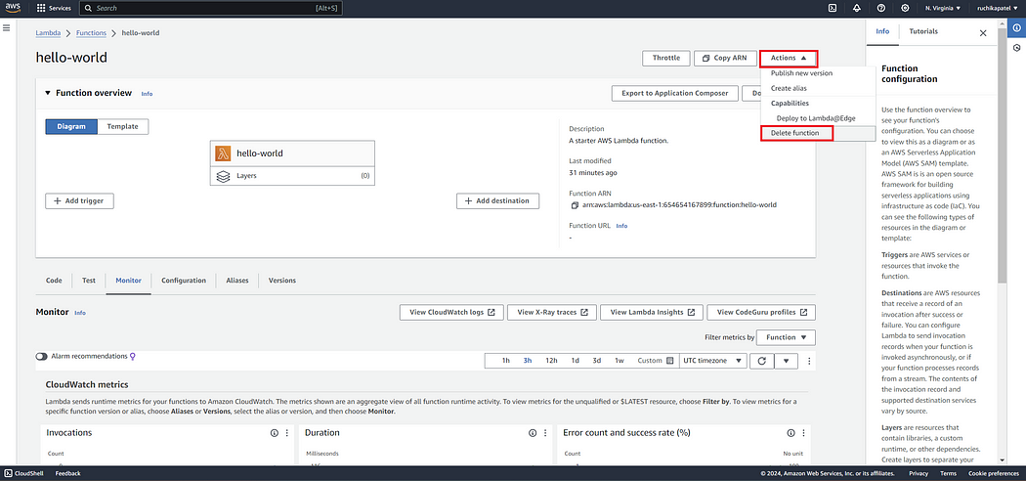Viewport: 1026px width, 481px height.
Task: Open the notifications bell
Action: coord(857,8)
